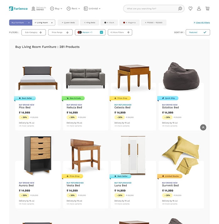Open the wishlist heart icon
Screen dimensions: 219x224
190,8
